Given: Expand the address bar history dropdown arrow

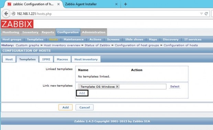Looking at the screenshot, I should point(201,14).
